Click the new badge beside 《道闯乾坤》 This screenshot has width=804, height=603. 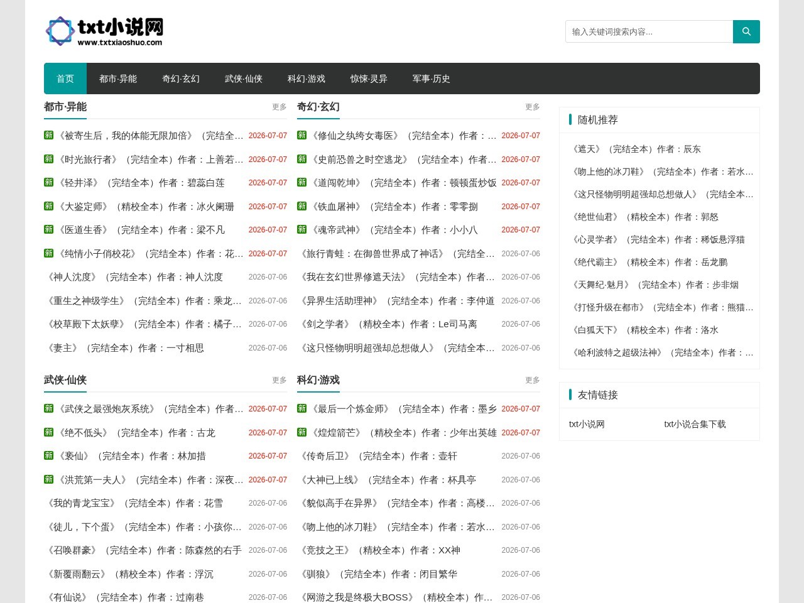[x=301, y=182]
